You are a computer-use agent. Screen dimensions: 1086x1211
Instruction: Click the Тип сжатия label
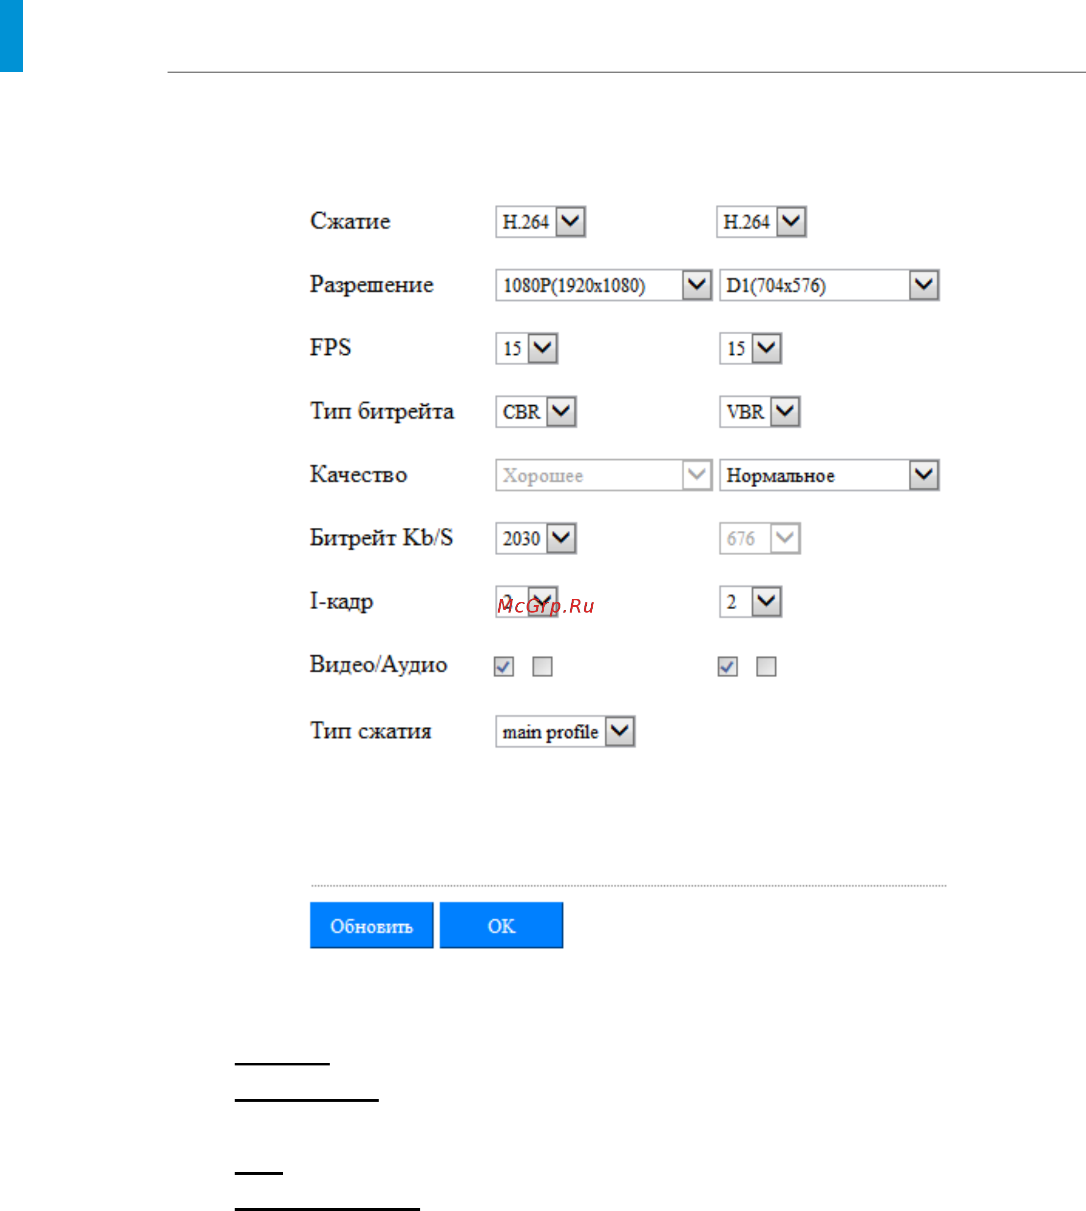point(370,731)
